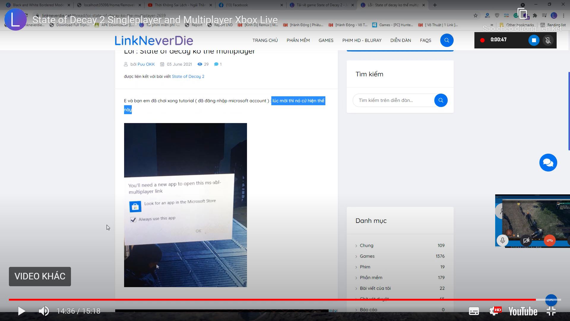The image size is (570, 321).
Task: Seek on the red video progress bar
Action: (267, 300)
